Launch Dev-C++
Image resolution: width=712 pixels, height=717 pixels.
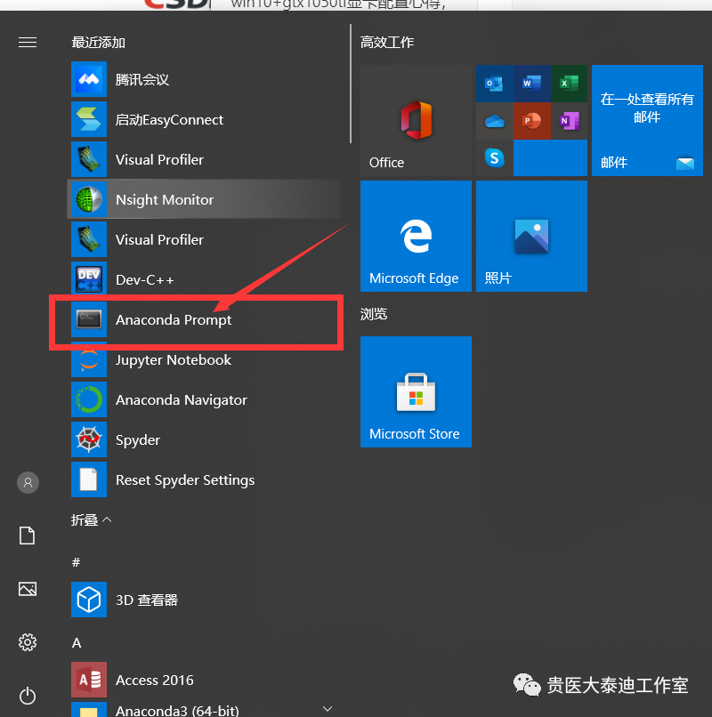[205, 279]
